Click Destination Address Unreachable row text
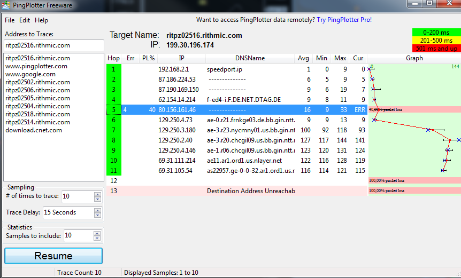Viewport: 461px width, 278px height. coord(251,191)
